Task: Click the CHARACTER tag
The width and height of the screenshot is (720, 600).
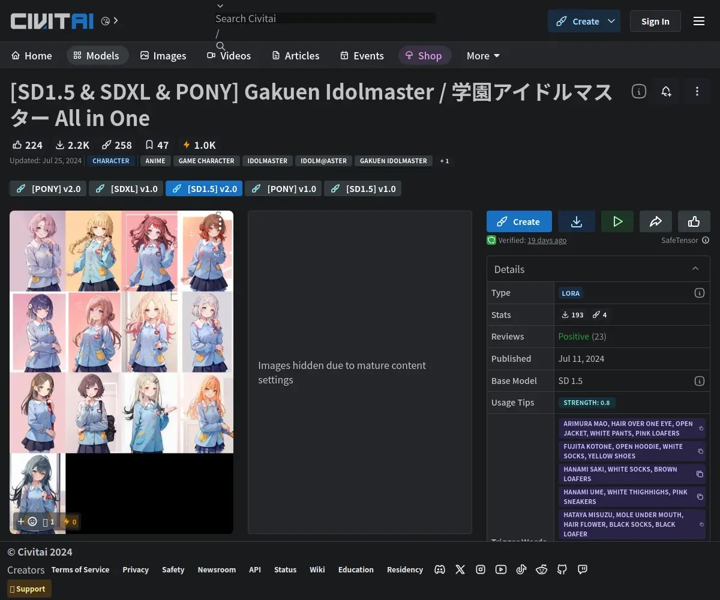Action: click(111, 161)
